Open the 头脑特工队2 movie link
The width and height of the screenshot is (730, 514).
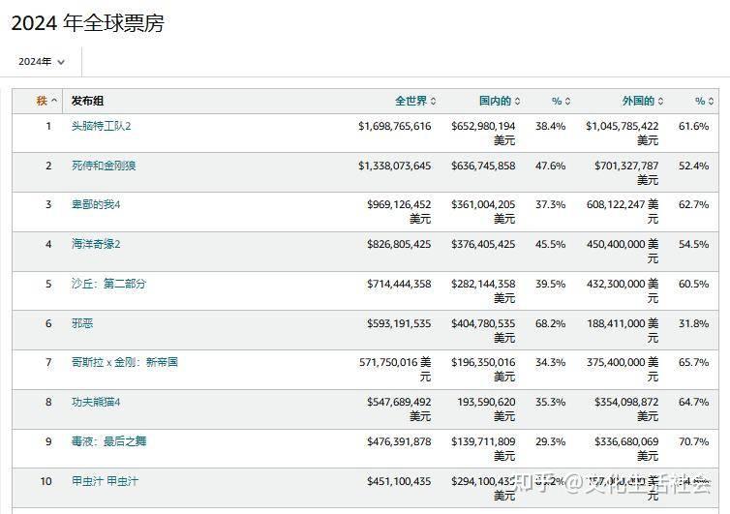(101, 126)
